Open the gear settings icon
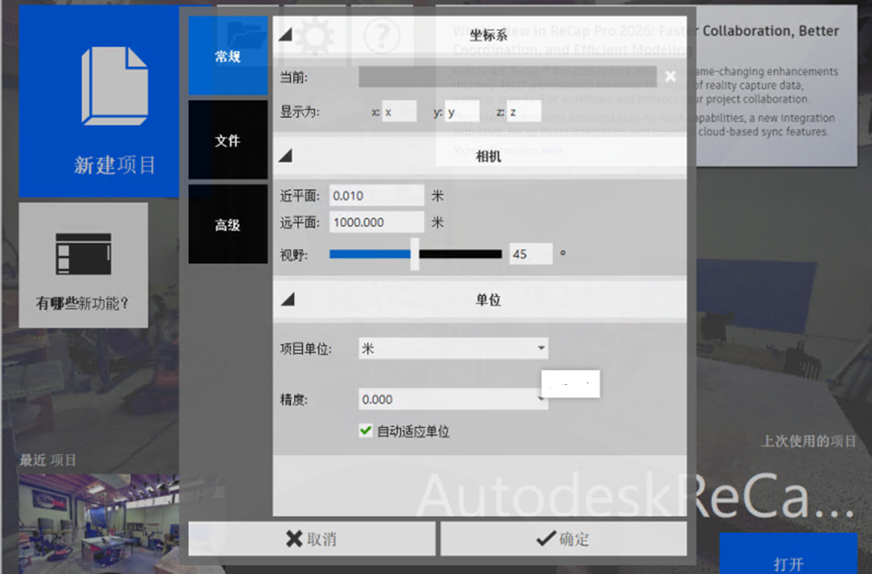The height and width of the screenshot is (574, 872). [315, 36]
